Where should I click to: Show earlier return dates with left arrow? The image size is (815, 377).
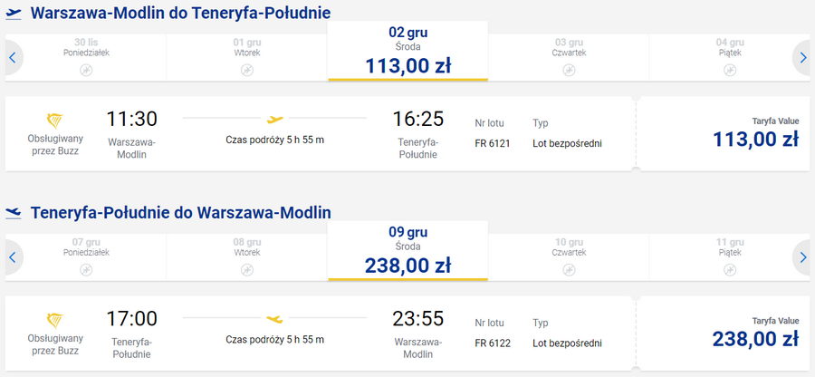[13, 257]
